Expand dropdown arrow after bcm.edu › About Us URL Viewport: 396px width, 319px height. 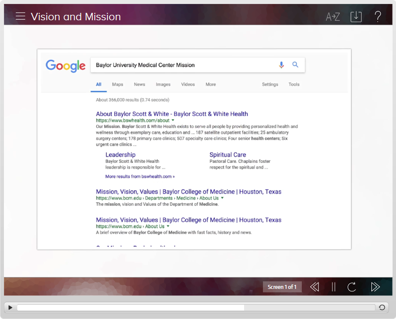(168, 227)
